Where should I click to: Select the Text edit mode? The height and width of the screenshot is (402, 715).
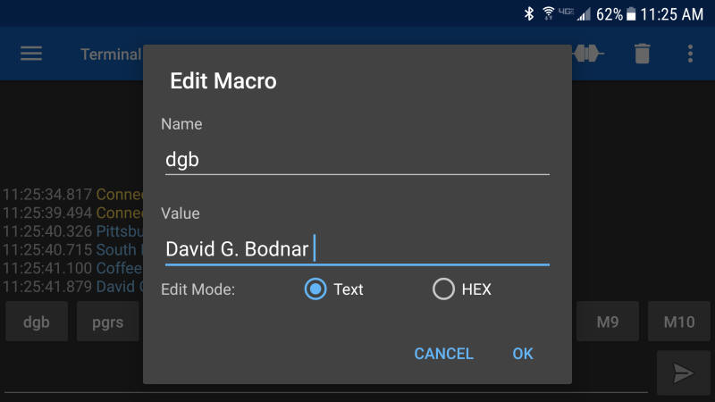click(x=315, y=289)
